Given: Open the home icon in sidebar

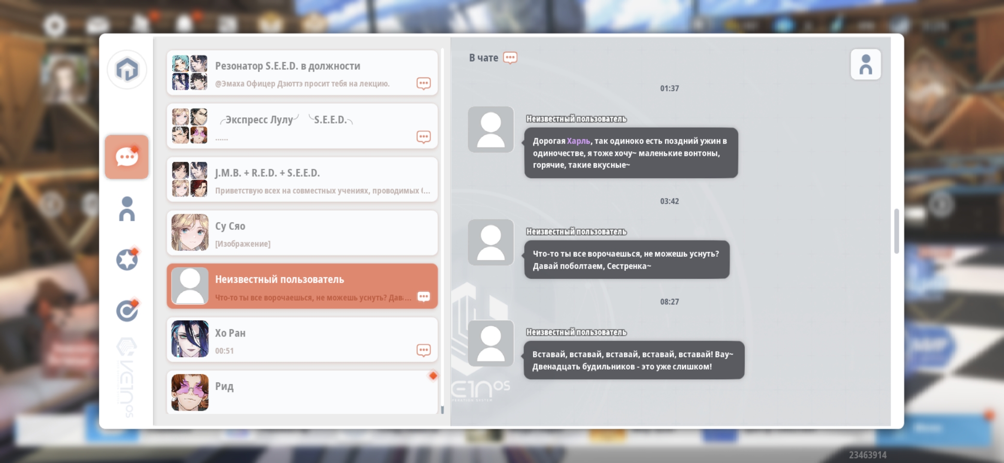Looking at the screenshot, I should coord(127,69).
